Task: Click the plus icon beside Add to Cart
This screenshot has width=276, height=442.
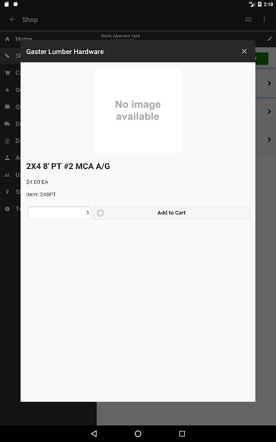Action: 100,213
